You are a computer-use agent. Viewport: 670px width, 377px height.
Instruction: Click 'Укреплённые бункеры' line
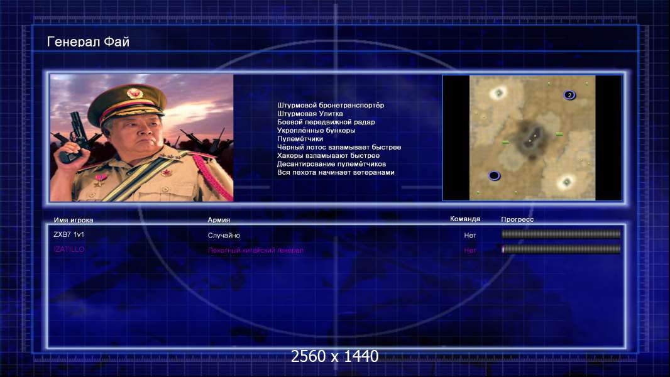click(316, 130)
